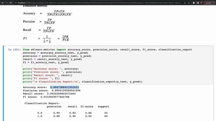Go forward with the browser forward arrow
This screenshot has height=121, width=216.
point(7,3)
